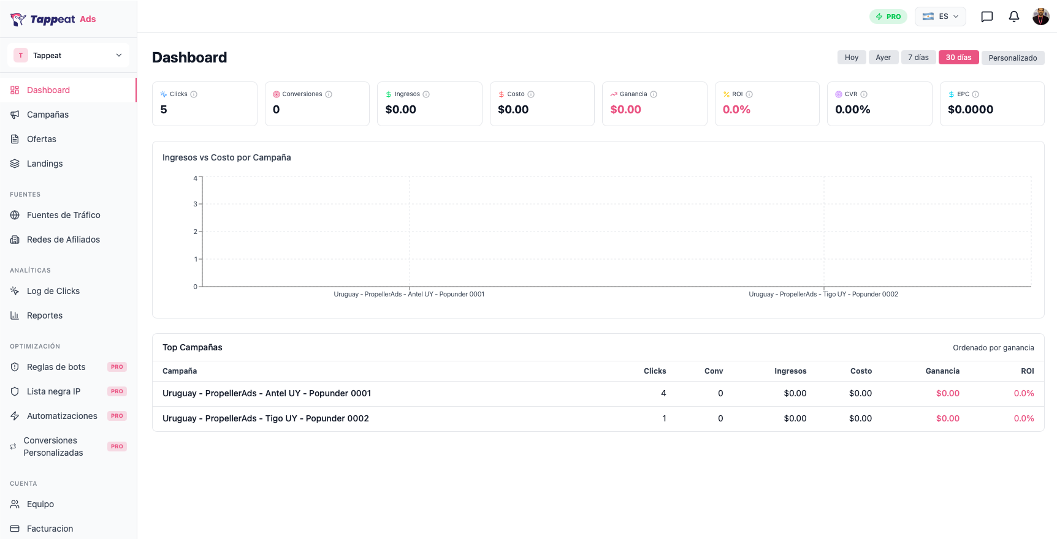Click PRO badge next to Lista negra IP
Image resolution: width=1057 pixels, height=539 pixels.
pyautogui.click(x=117, y=391)
